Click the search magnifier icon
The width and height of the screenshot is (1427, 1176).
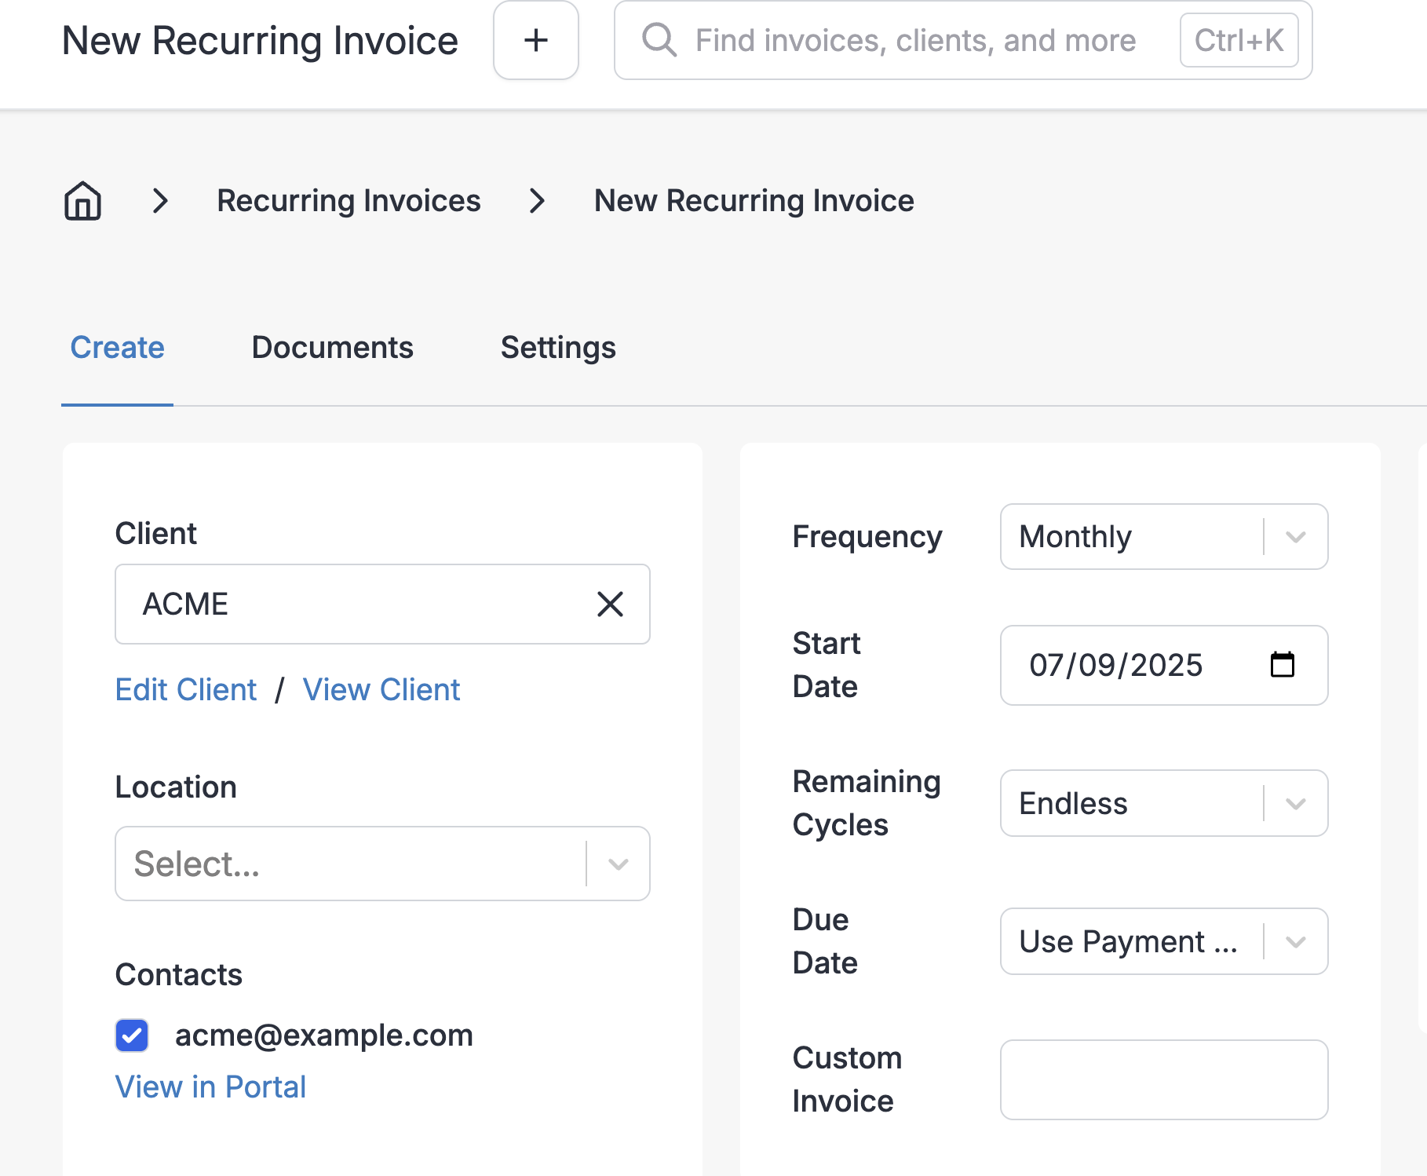659,40
